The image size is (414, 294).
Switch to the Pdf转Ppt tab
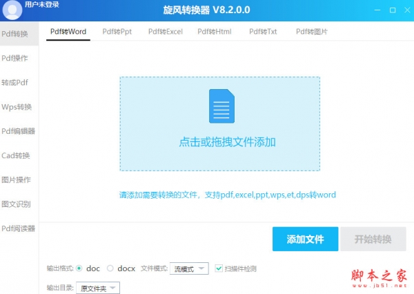(117, 32)
